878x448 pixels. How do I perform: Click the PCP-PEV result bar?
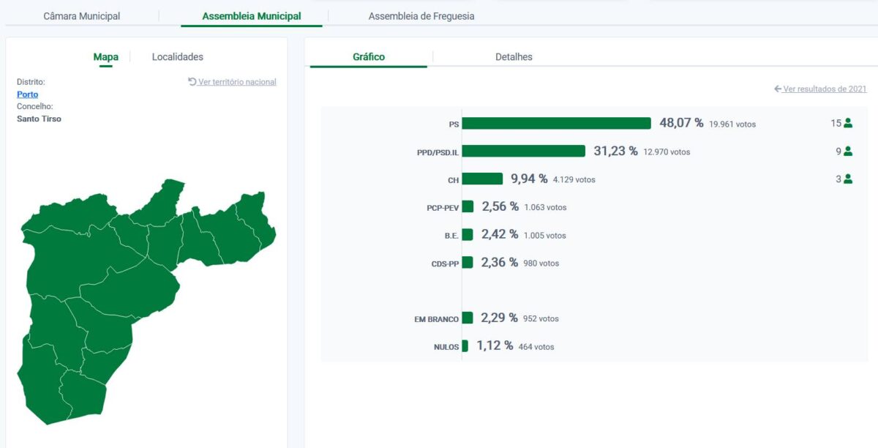468,207
